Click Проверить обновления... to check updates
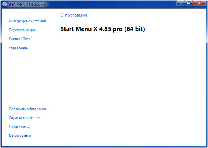The image size is (208, 148). [x=28, y=109]
